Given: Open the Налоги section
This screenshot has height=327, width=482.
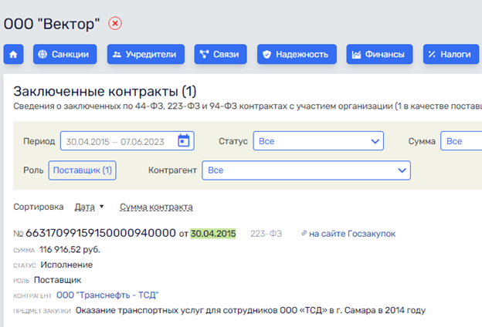Looking at the screenshot, I should coord(451,54).
